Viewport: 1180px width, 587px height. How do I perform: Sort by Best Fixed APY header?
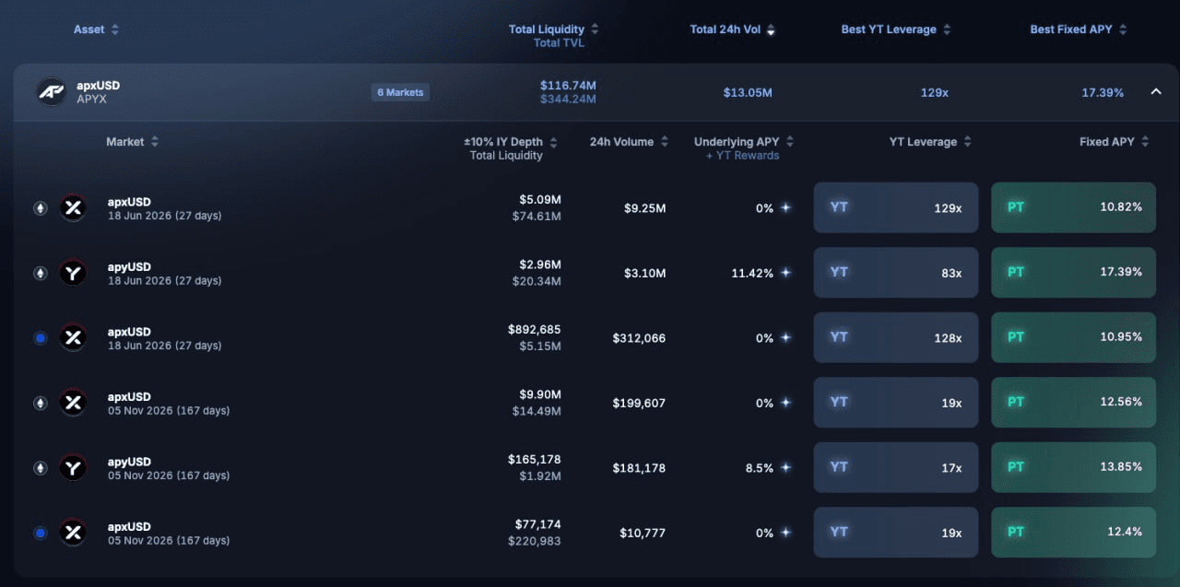(x=1078, y=29)
